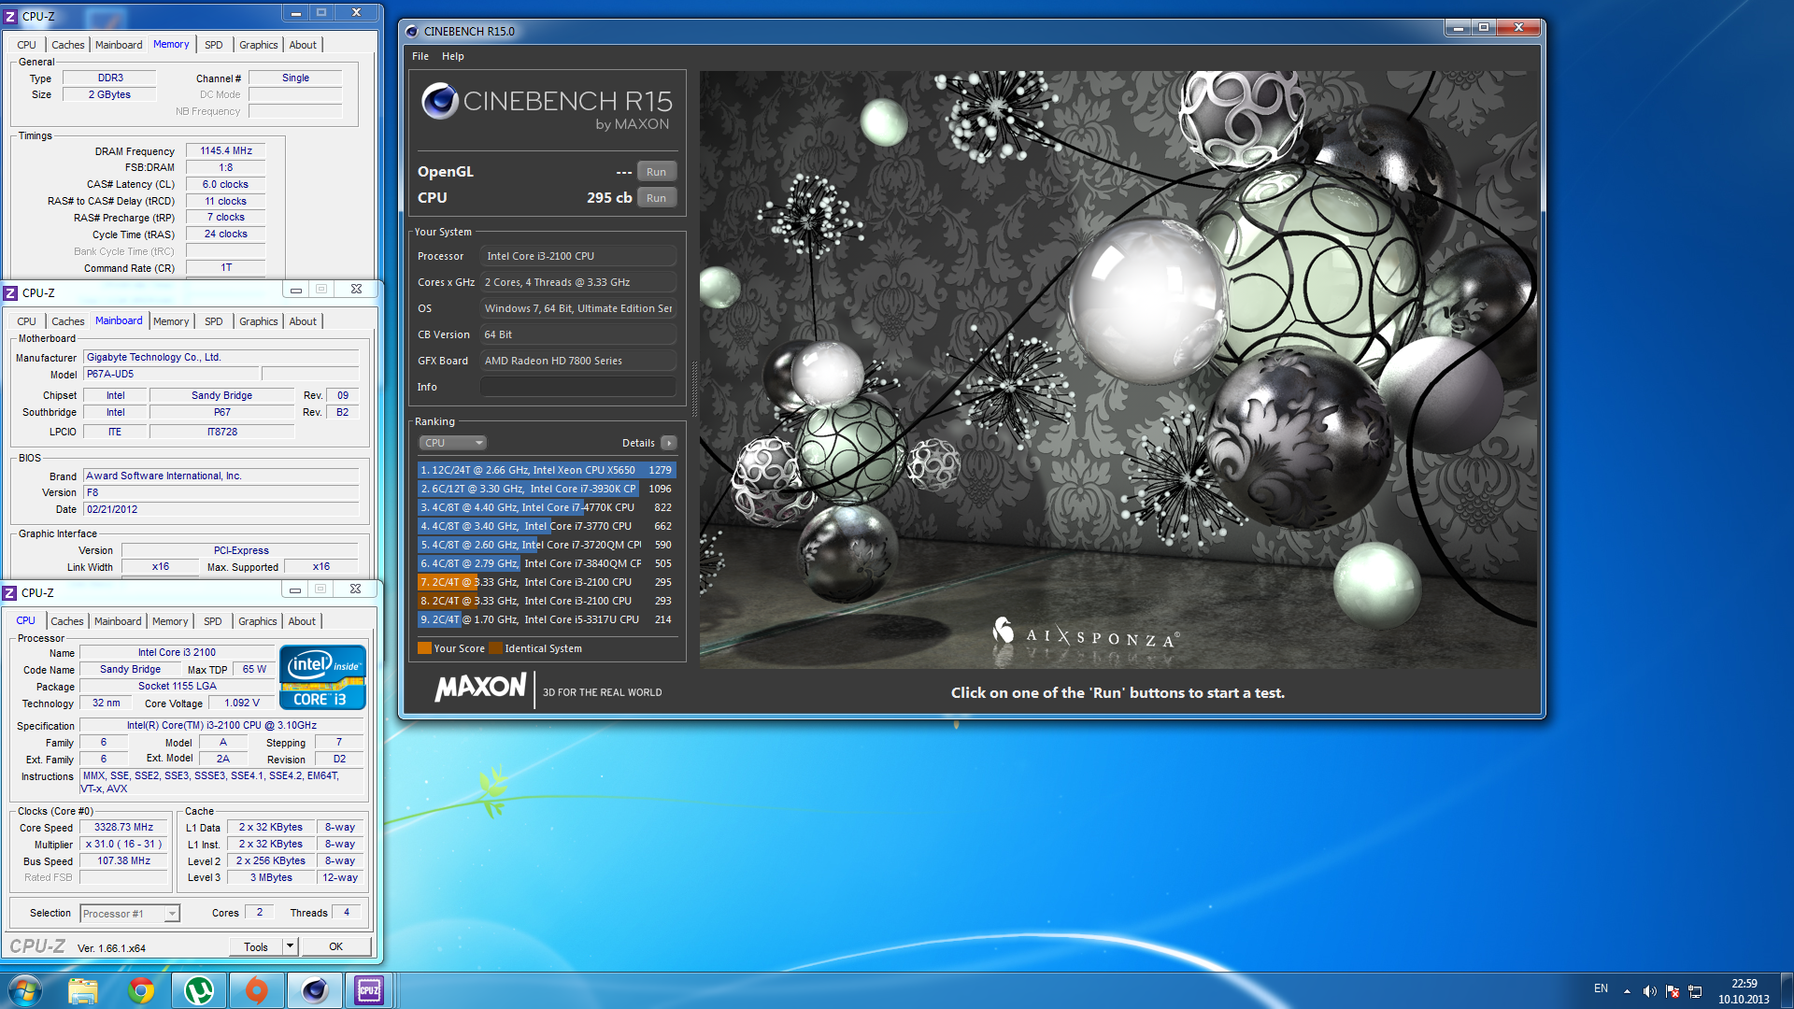Switch to CPU-Z taskbar icon
Viewport: 1794px width, 1009px height.
[x=369, y=990]
